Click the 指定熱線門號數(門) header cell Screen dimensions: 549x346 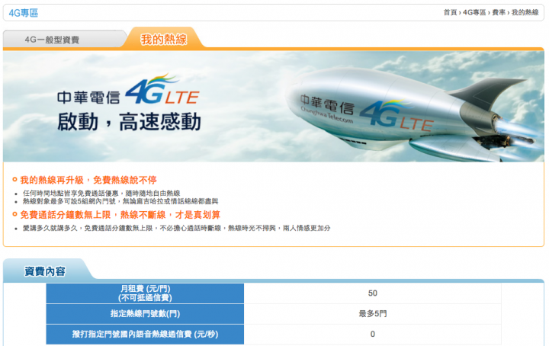[x=145, y=313]
